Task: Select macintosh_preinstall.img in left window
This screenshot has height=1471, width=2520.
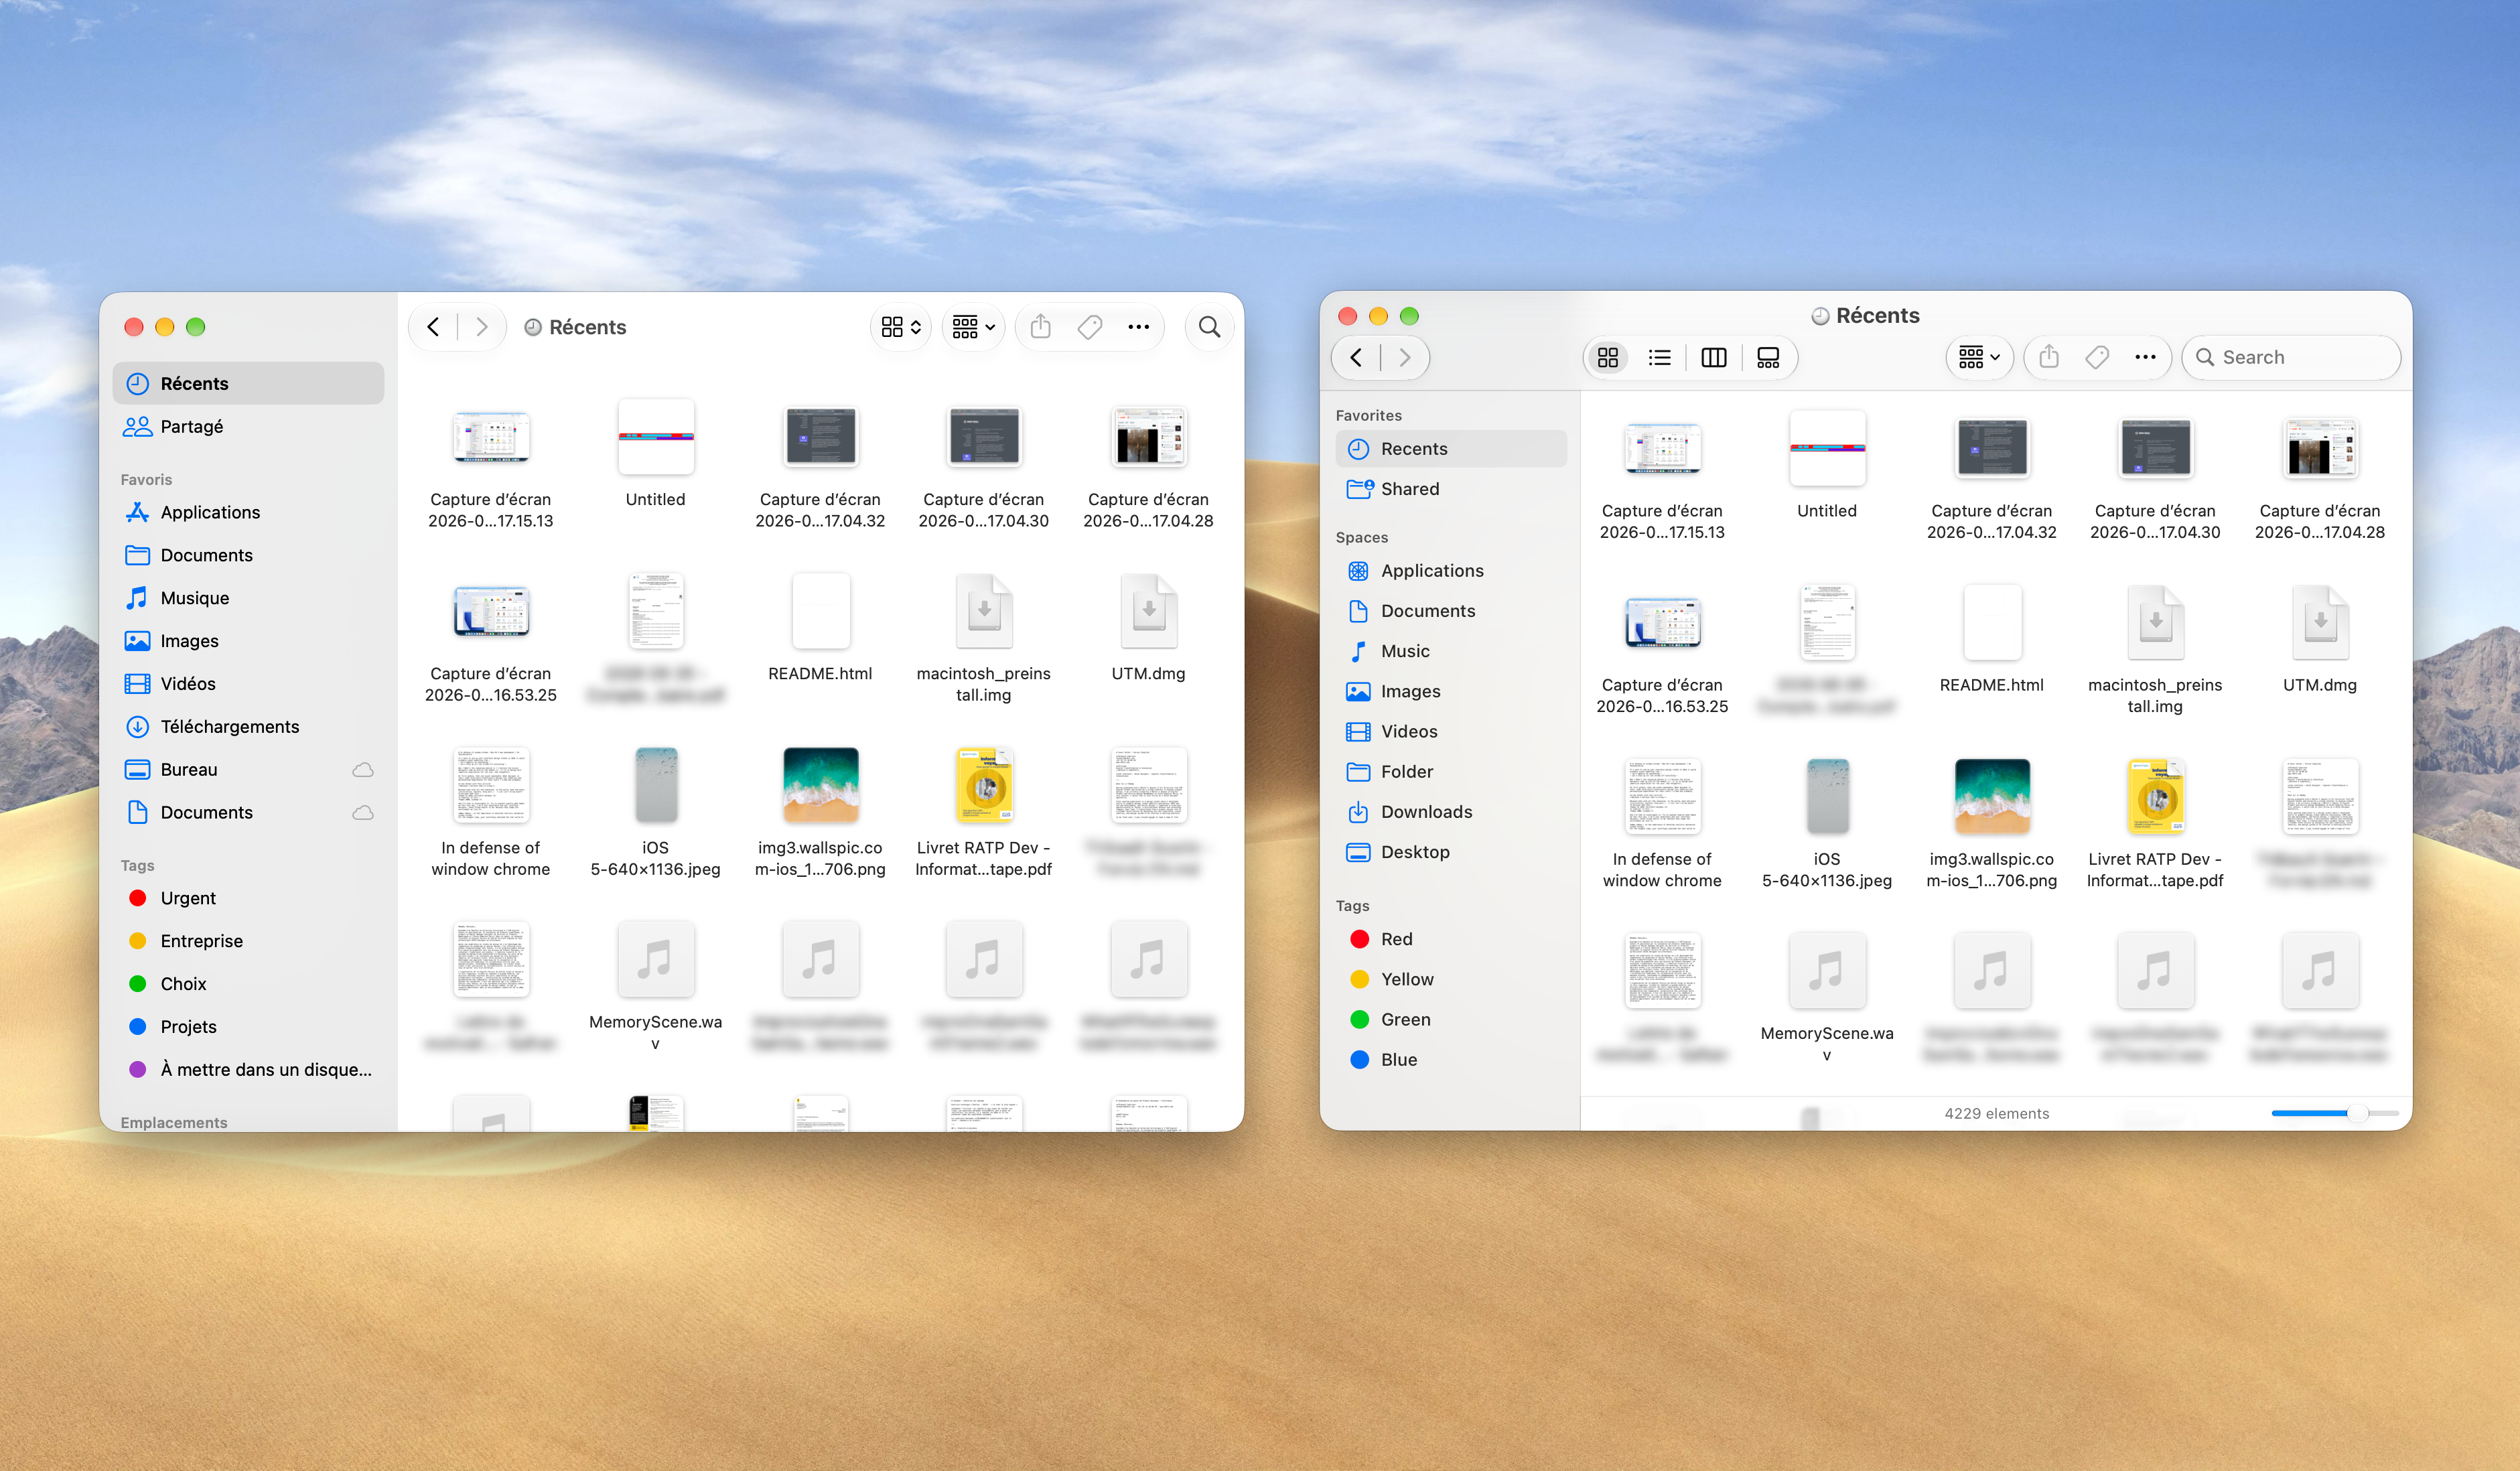Action: [983, 638]
